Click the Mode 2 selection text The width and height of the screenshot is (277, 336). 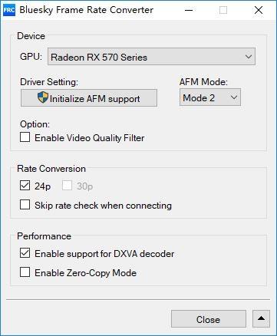[199, 98]
